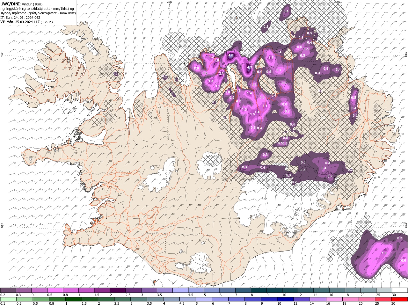Screen dimensions: 408x306
Task: Pick the bright red 30 lower legend swatch
Action: [399, 299]
